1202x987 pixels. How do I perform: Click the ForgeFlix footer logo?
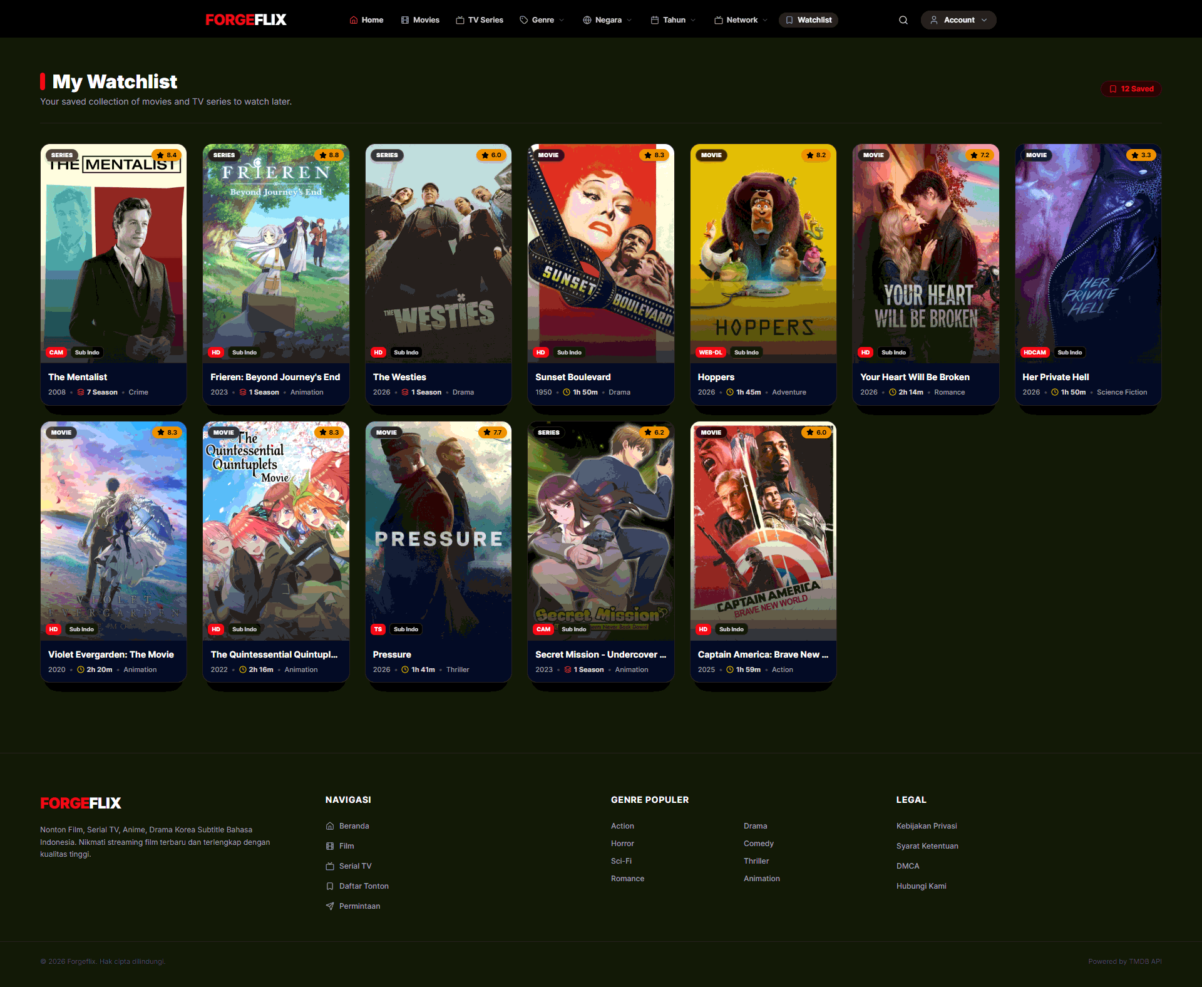81,804
